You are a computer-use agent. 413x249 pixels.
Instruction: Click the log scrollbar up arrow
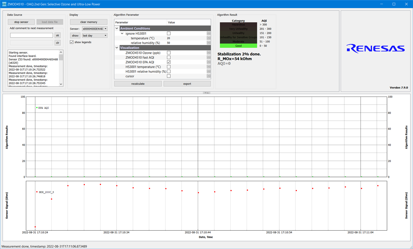[61, 52]
